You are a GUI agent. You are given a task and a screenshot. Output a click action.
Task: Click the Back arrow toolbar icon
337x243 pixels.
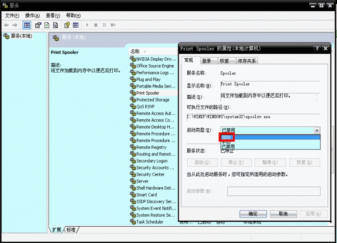[x=6, y=25]
